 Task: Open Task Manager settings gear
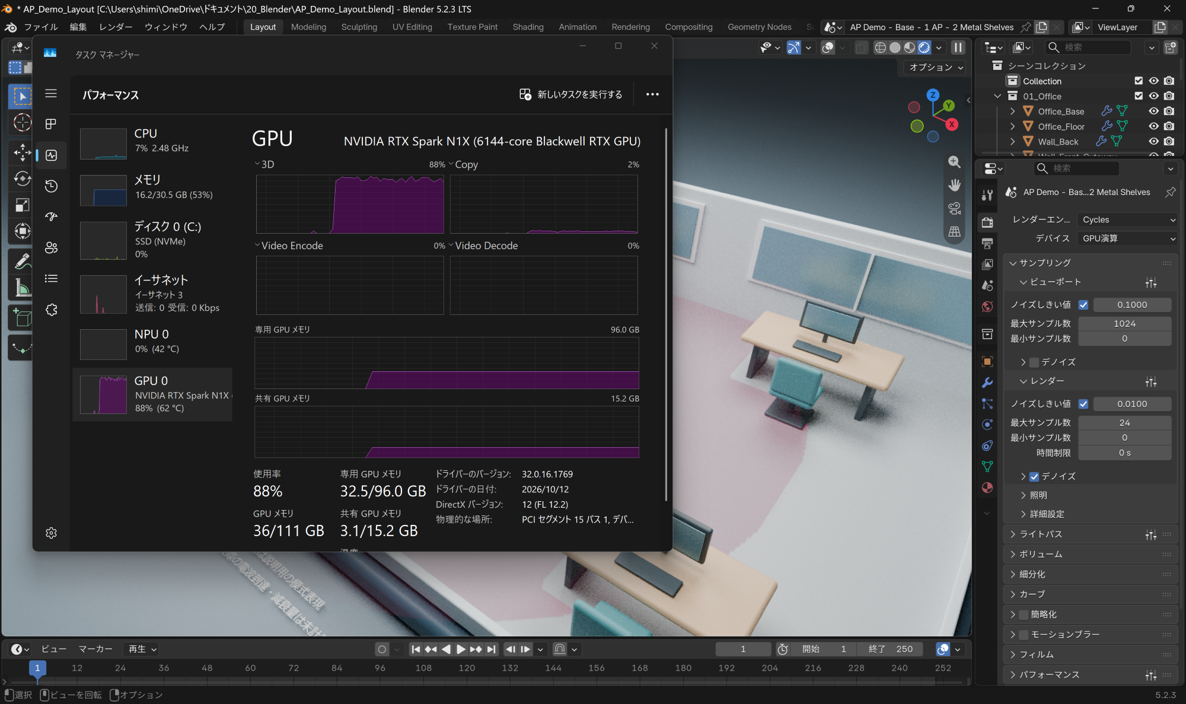coord(51,533)
